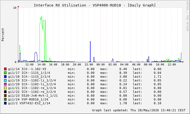Click the 18:00 time axis label
190x114 pixels.
pos(65,65)
